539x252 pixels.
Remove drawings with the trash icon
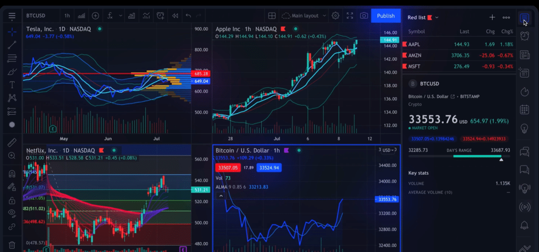12,245
